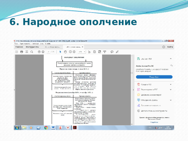Click the fit one full page icon

(x=95, y=52)
